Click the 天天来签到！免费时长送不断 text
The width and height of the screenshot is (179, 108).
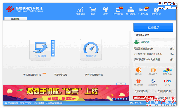[148, 54]
